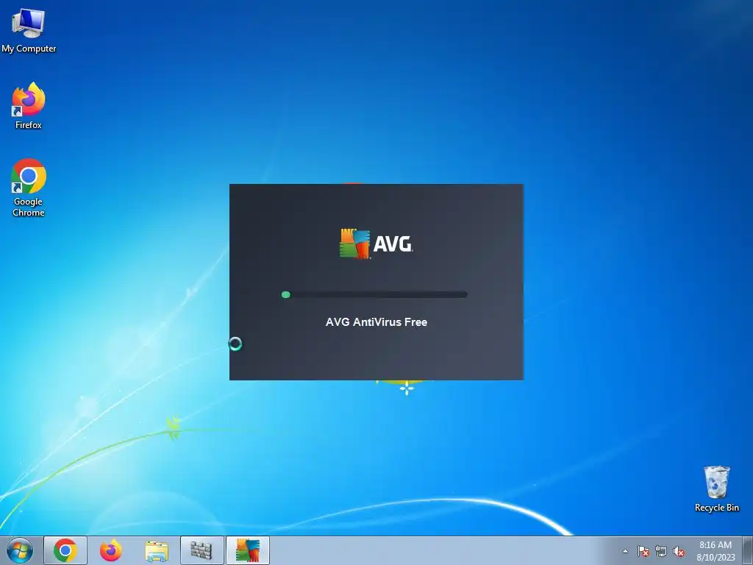This screenshot has height=565, width=753.
Task: Click the Show Desktop strip
Action: click(748, 550)
